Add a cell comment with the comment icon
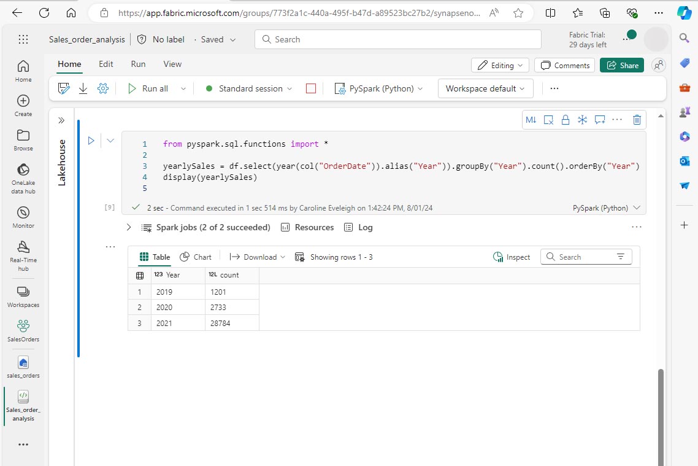This screenshot has height=466, width=698. coord(600,120)
